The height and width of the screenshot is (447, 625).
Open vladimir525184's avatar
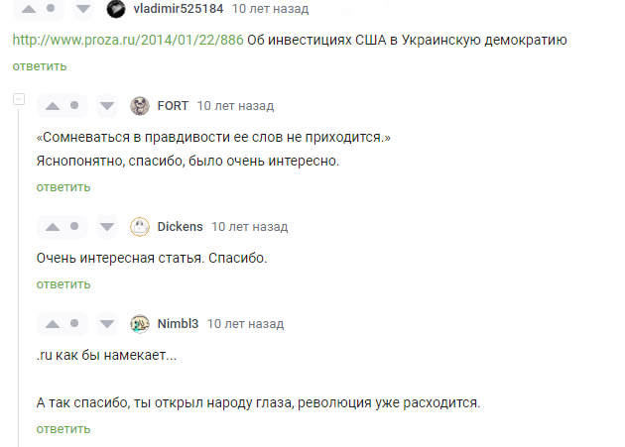pos(116,9)
